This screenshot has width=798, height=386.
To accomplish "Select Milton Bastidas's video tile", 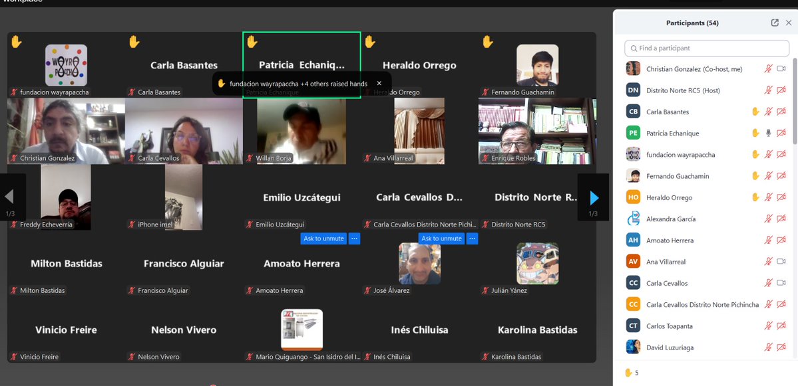I will pos(66,264).
